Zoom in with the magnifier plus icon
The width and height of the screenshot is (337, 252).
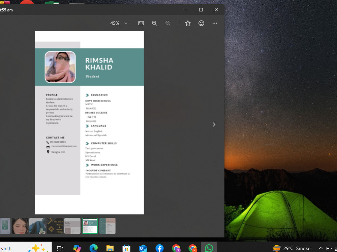(155, 23)
